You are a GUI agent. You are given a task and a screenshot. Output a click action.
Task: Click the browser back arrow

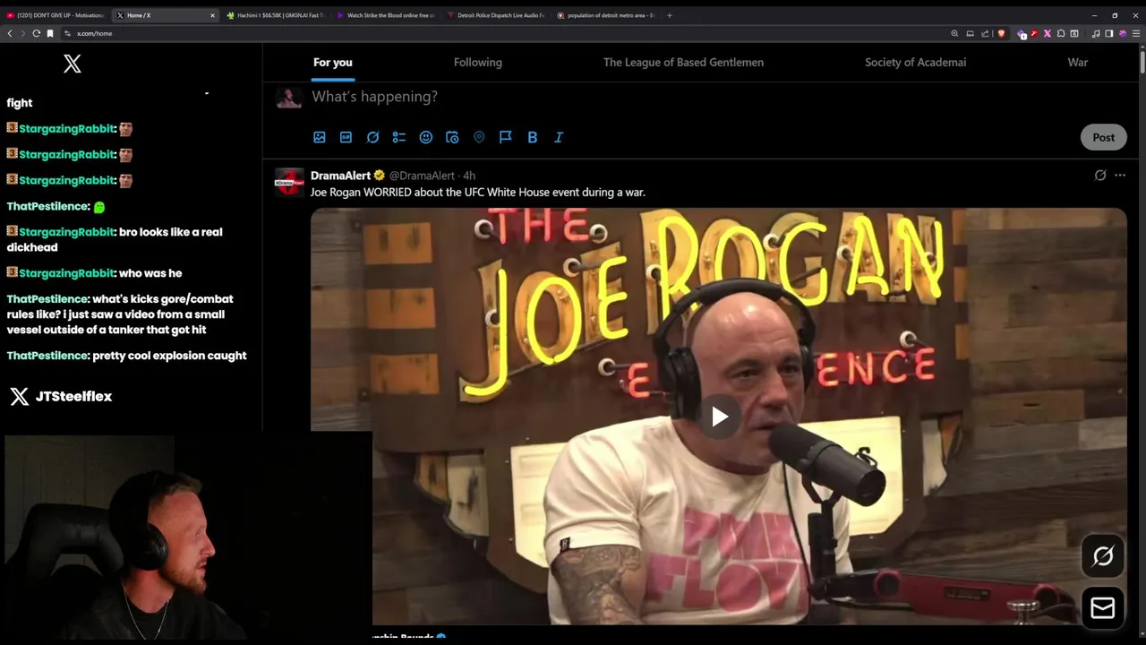(10, 33)
